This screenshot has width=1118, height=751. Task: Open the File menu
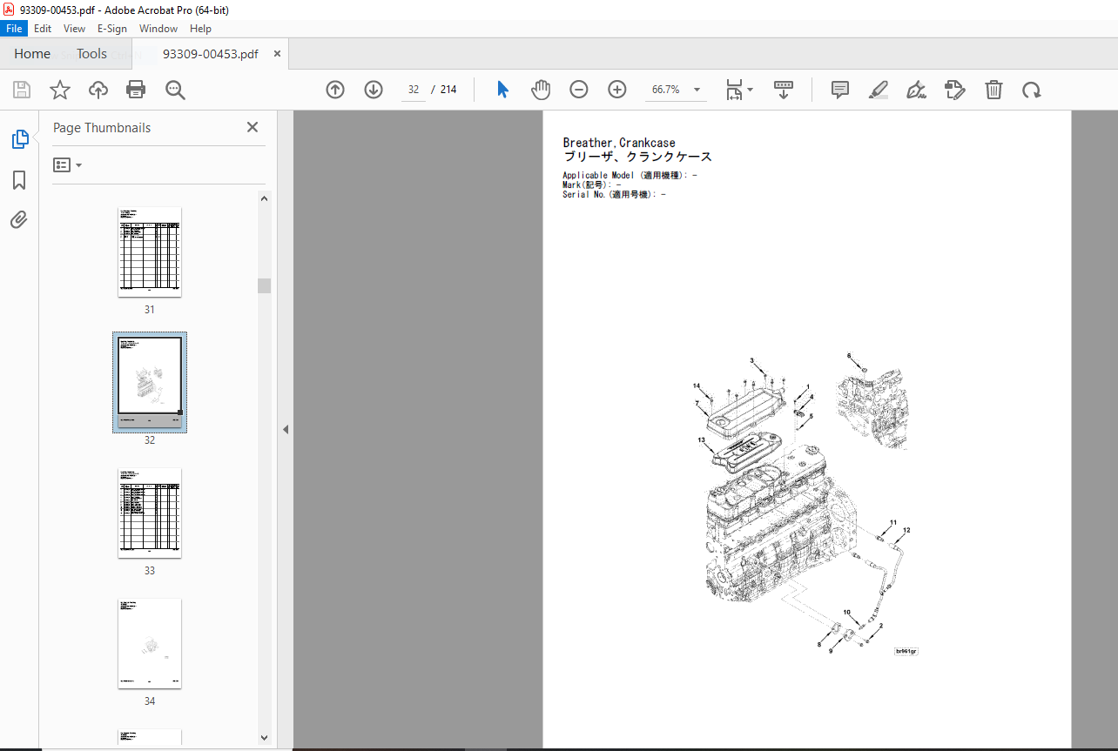pos(15,29)
